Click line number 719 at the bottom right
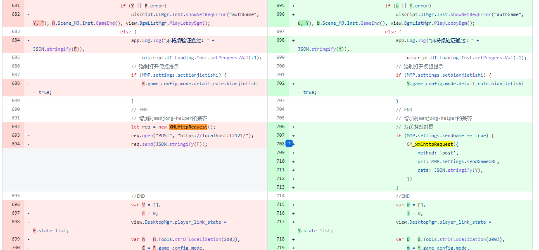Image resolution: width=539 pixels, height=250 pixels. tap(280, 247)
